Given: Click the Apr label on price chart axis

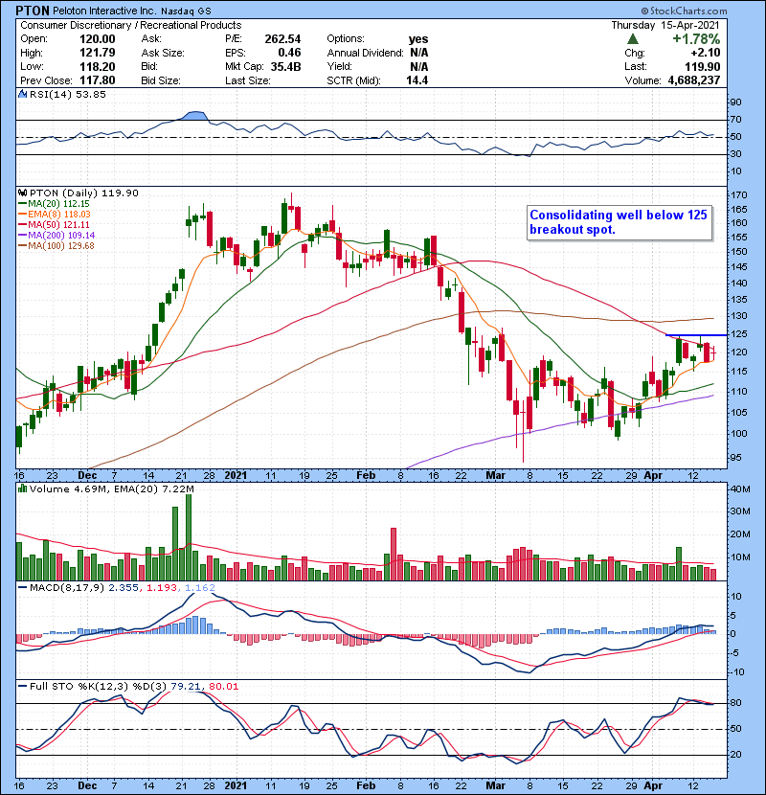Looking at the screenshot, I should pos(653,475).
